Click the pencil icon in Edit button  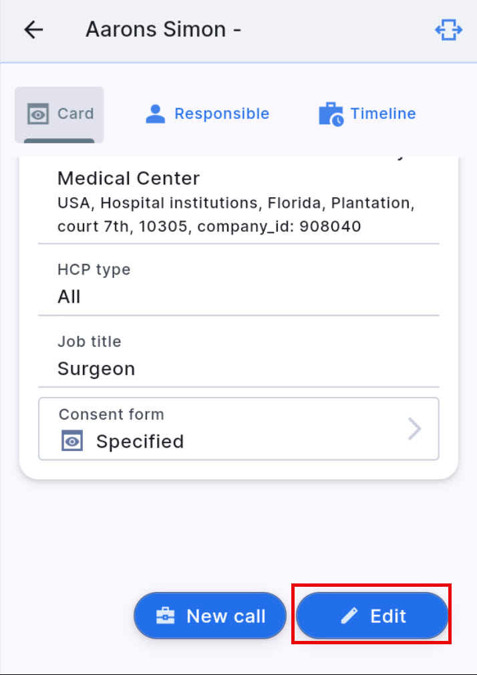(349, 616)
